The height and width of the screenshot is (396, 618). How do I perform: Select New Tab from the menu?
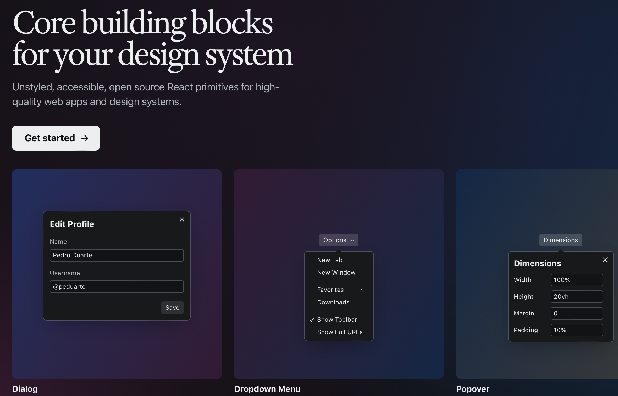pos(330,260)
